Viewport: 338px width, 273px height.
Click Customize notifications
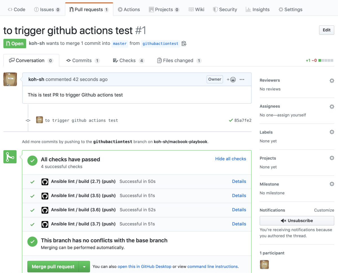(x=324, y=210)
